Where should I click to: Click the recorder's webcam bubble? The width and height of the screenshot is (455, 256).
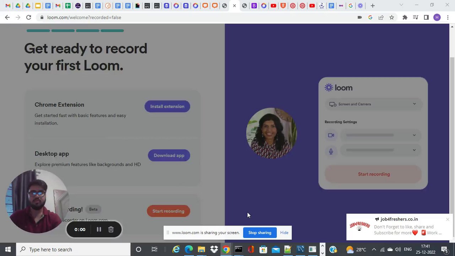tap(37, 201)
